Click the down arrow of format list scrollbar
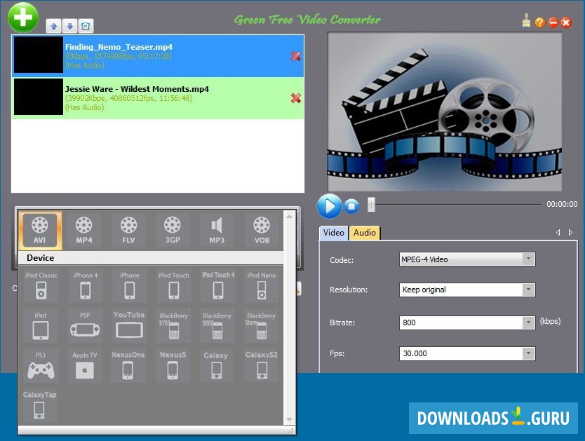The width and height of the screenshot is (585, 441). point(290,420)
